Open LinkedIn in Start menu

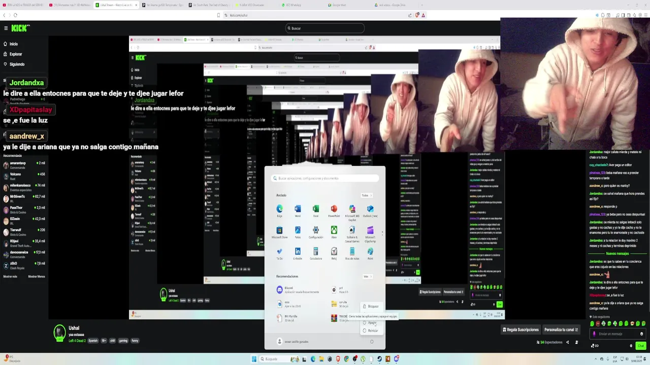[298, 253]
